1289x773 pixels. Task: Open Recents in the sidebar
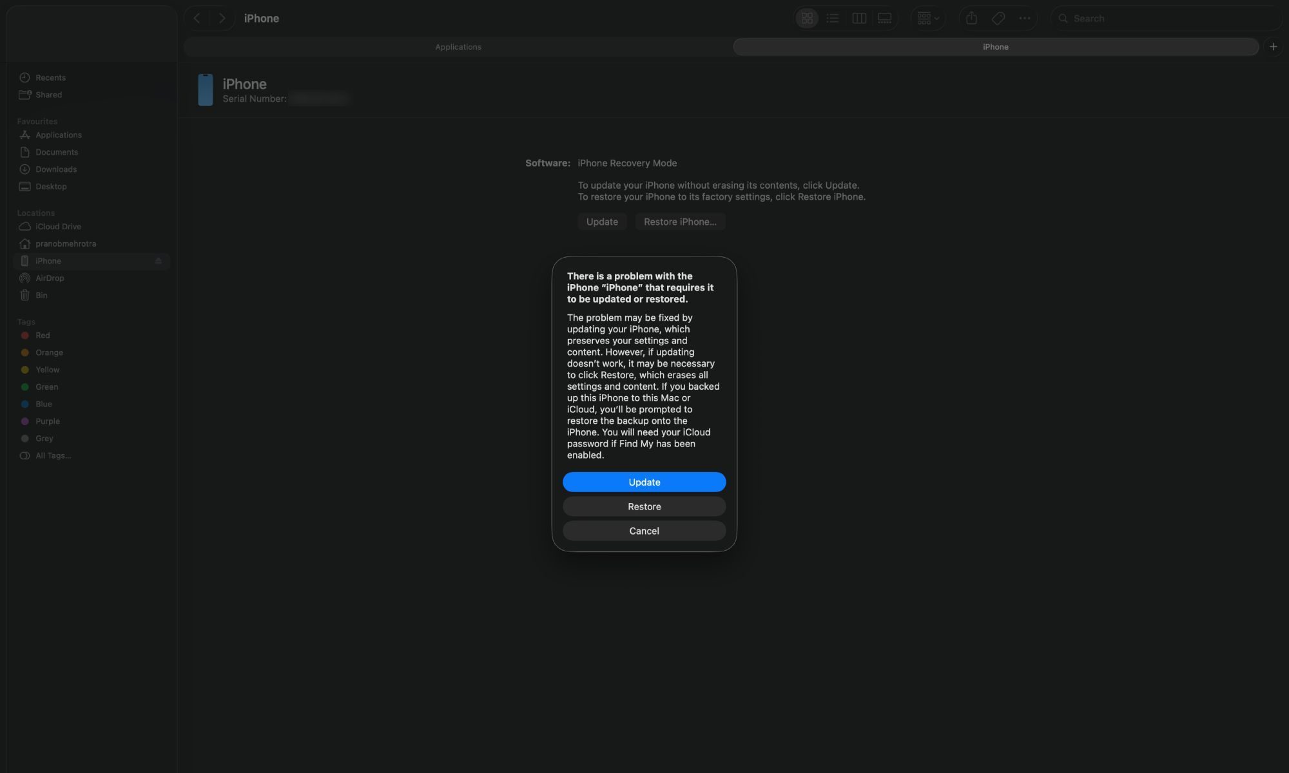[91, 77]
